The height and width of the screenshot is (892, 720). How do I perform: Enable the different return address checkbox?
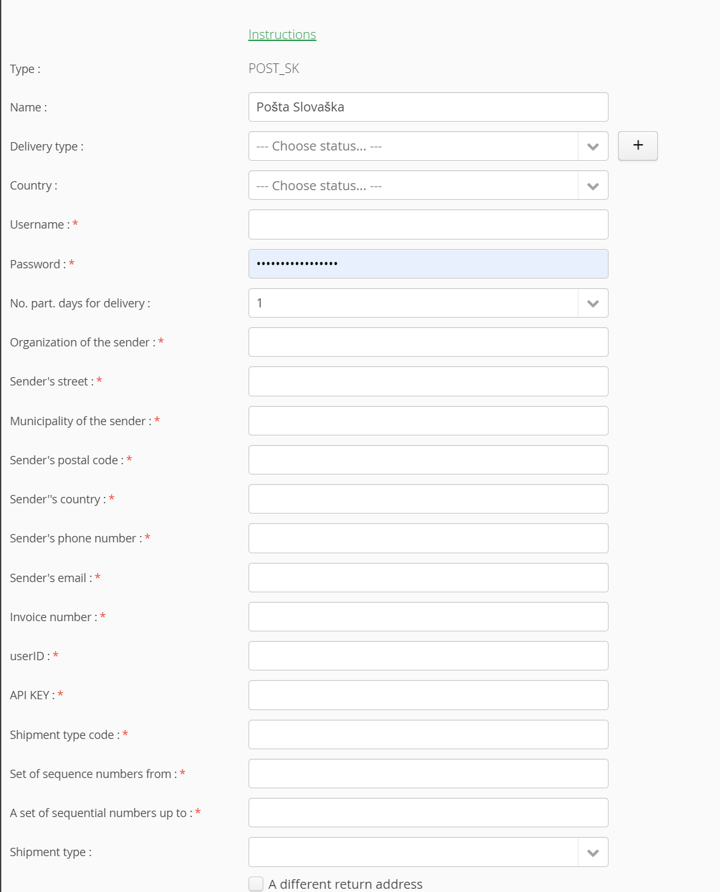(x=256, y=884)
